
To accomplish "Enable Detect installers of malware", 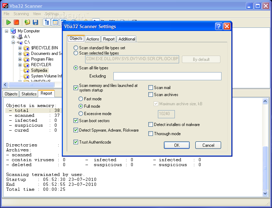I will (x=150, y=125).
